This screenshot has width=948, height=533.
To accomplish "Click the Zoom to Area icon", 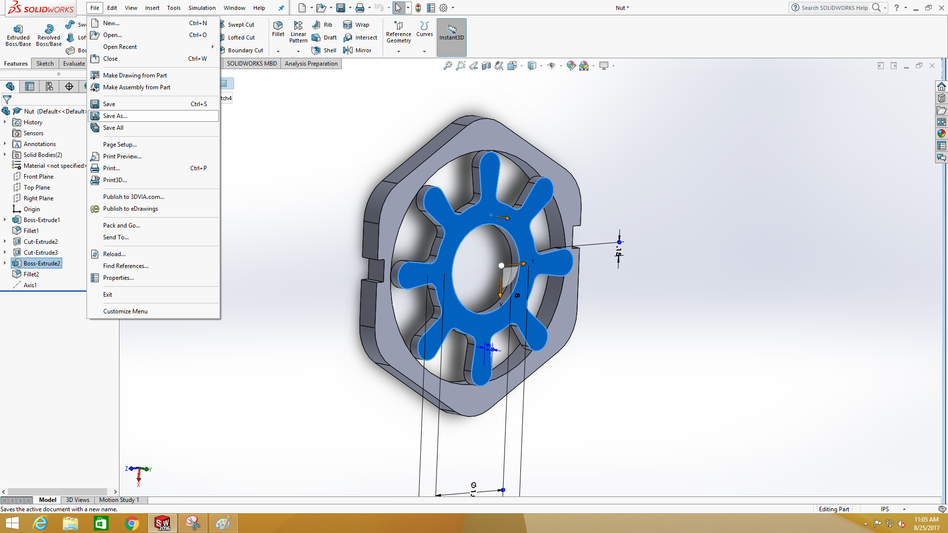I will coord(461,66).
